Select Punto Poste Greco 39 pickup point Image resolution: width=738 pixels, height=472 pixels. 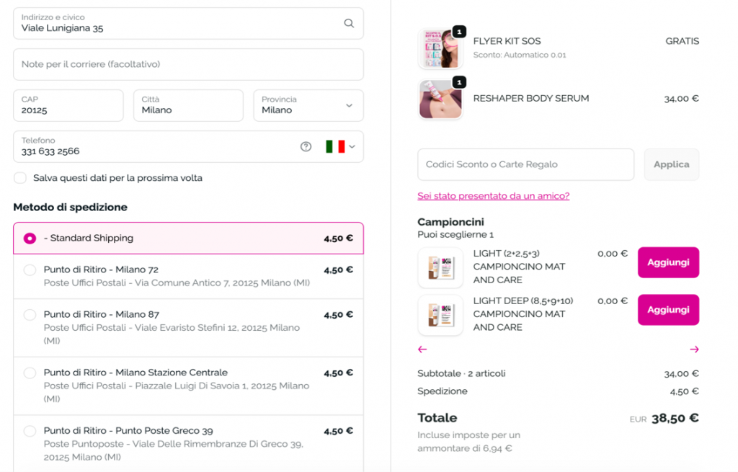click(x=30, y=432)
